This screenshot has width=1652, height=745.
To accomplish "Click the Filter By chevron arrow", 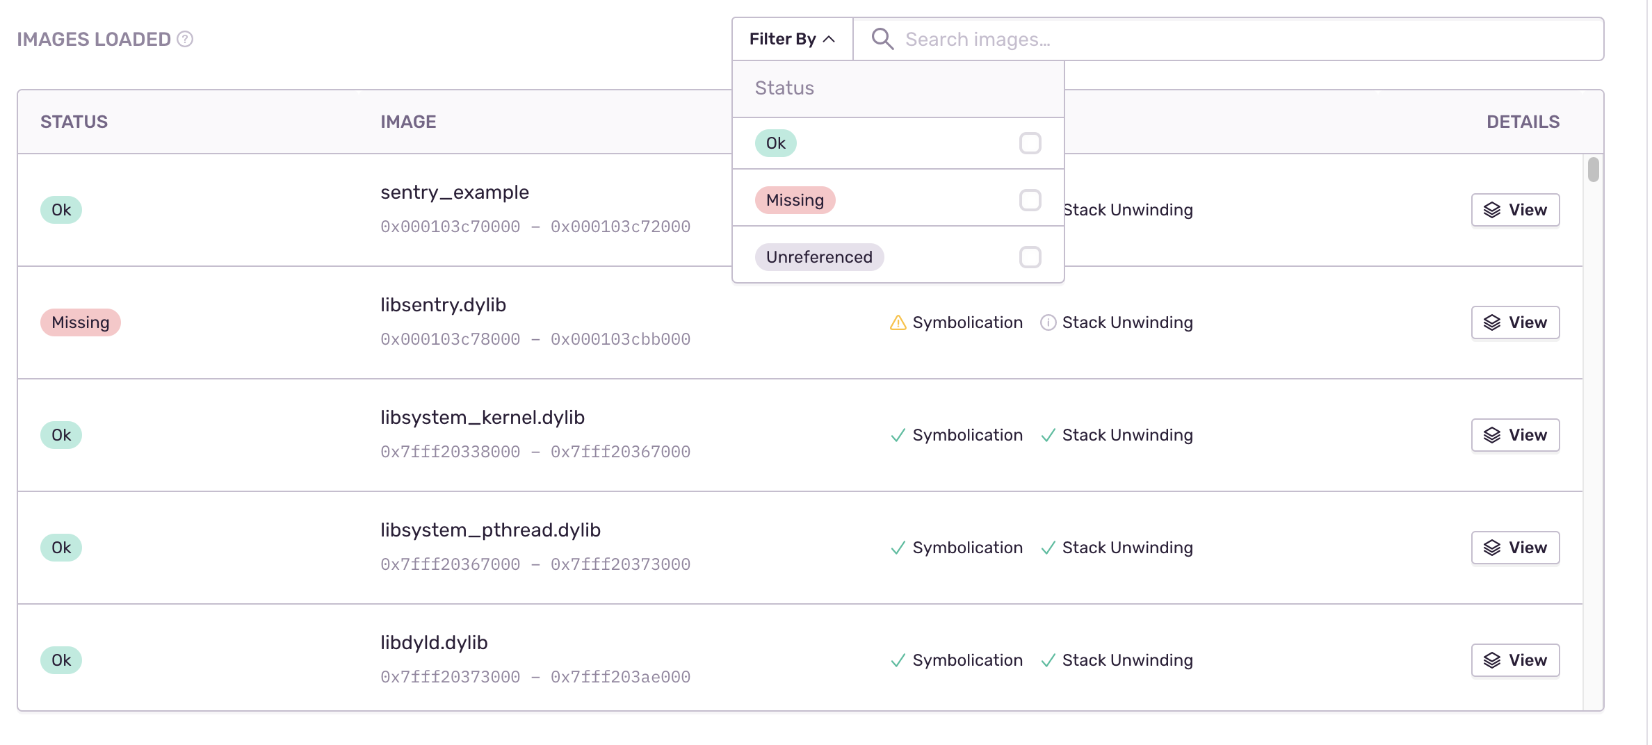I will (829, 39).
